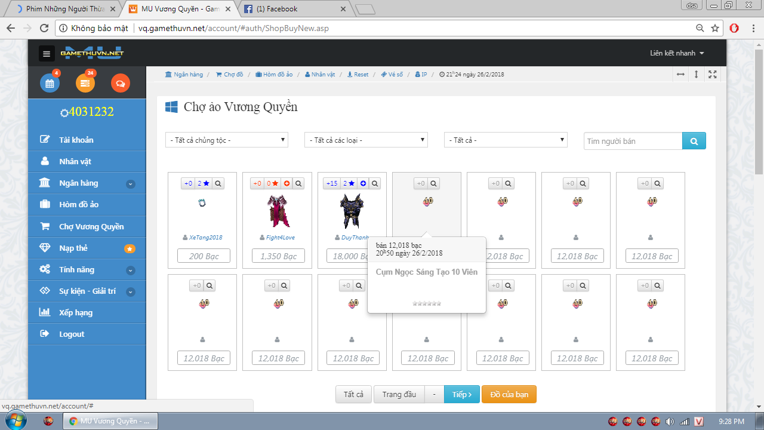
Task: Switch to the Facebook browser tab
Action: pyautogui.click(x=293, y=9)
